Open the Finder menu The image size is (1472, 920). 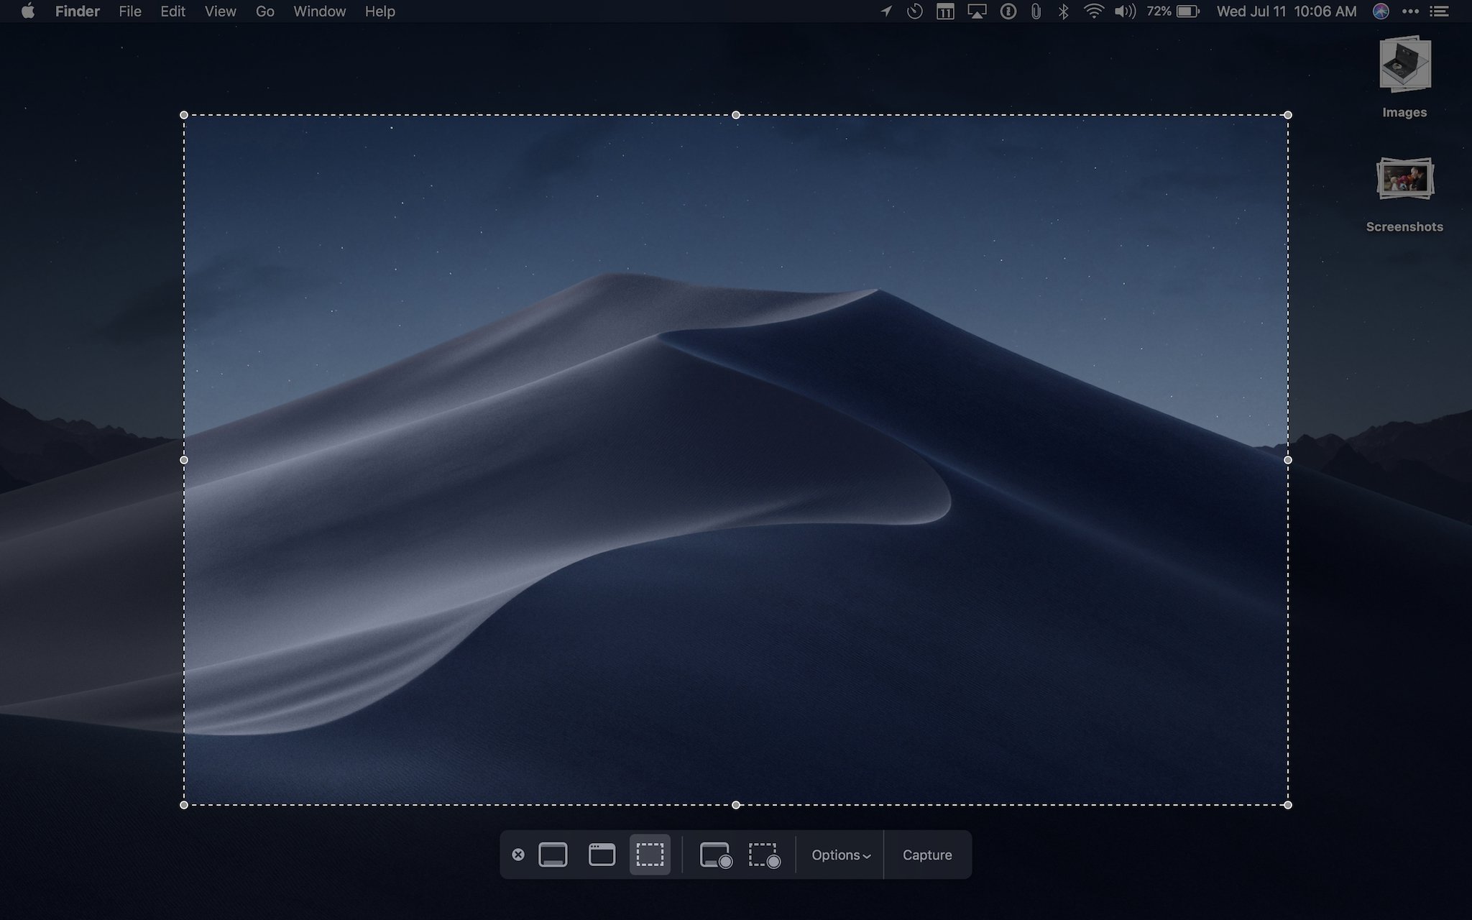78,11
